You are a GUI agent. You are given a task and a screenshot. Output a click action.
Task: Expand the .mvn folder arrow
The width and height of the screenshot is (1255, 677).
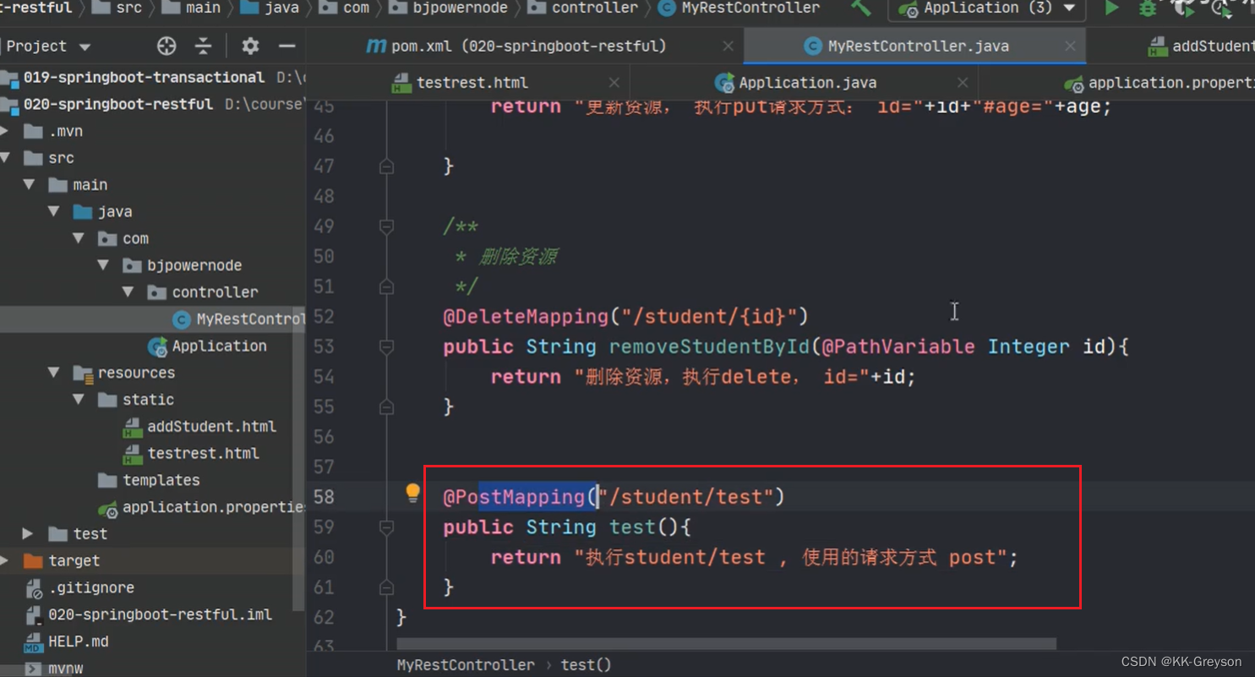pos(6,131)
